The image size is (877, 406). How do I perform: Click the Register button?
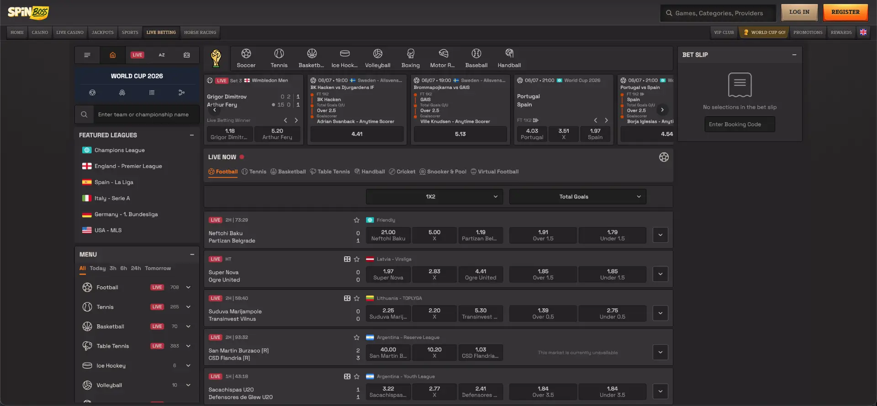pos(845,12)
